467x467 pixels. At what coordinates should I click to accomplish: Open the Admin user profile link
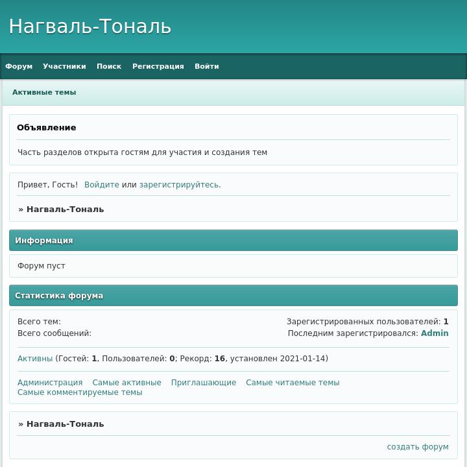pos(435,333)
